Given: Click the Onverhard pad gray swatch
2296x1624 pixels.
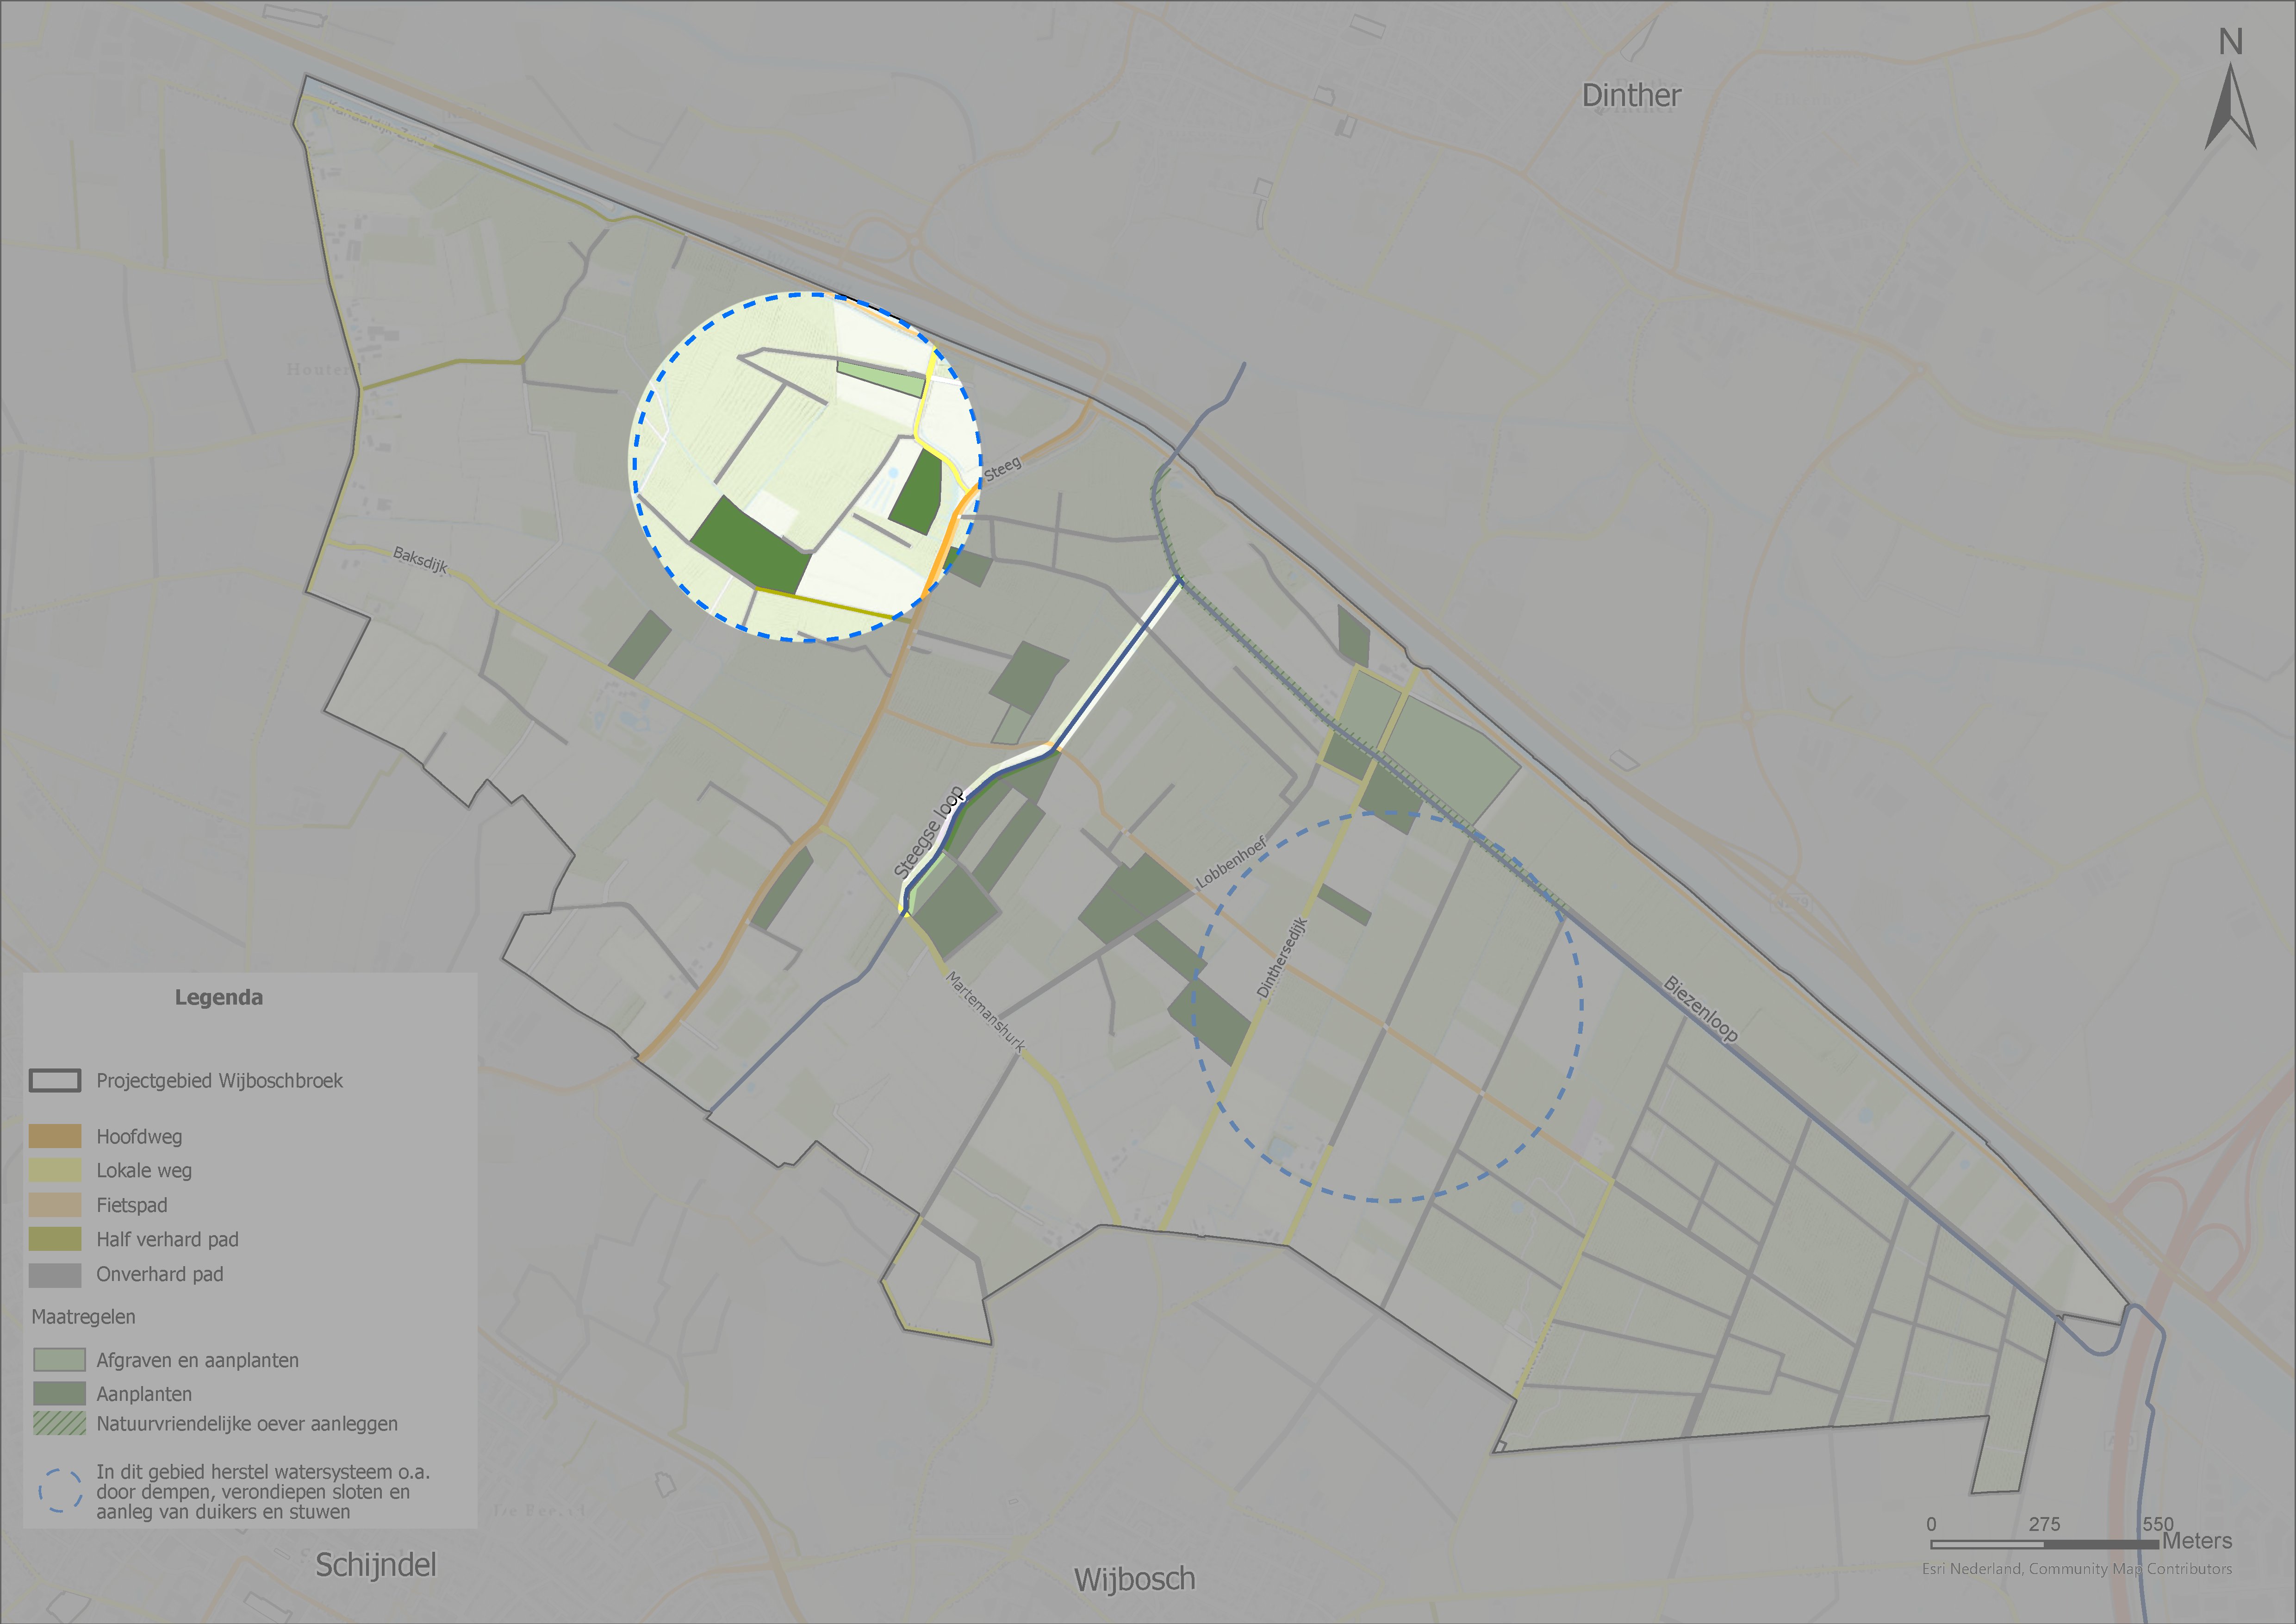Looking at the screenshot, I should pyautogui.click(x=55, y=1274).
